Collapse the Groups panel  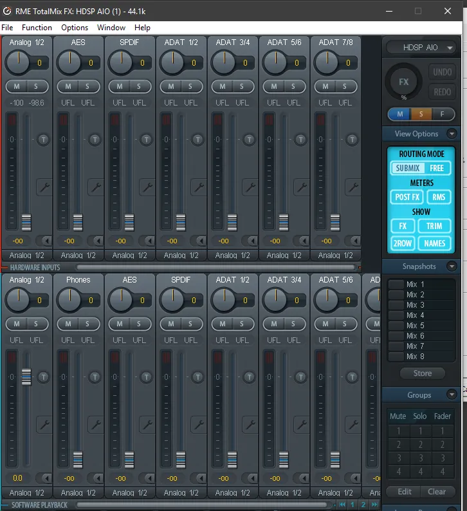pyautogui.click(x=452, y=395)
